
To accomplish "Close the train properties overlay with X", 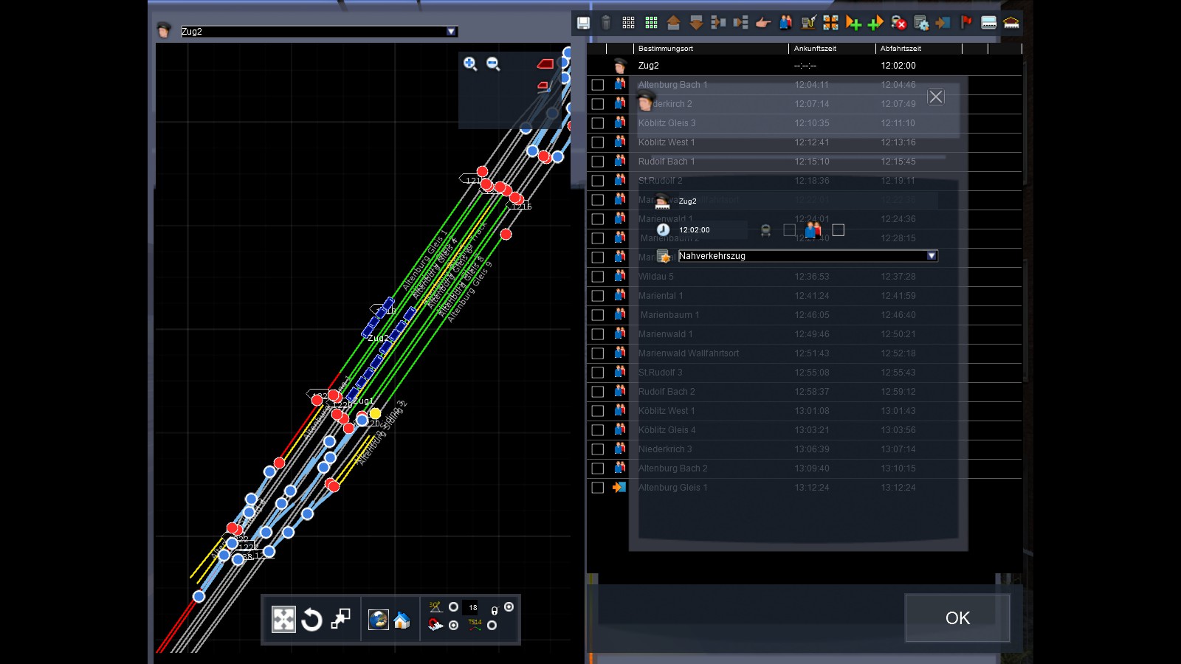I will pos(936,97).
